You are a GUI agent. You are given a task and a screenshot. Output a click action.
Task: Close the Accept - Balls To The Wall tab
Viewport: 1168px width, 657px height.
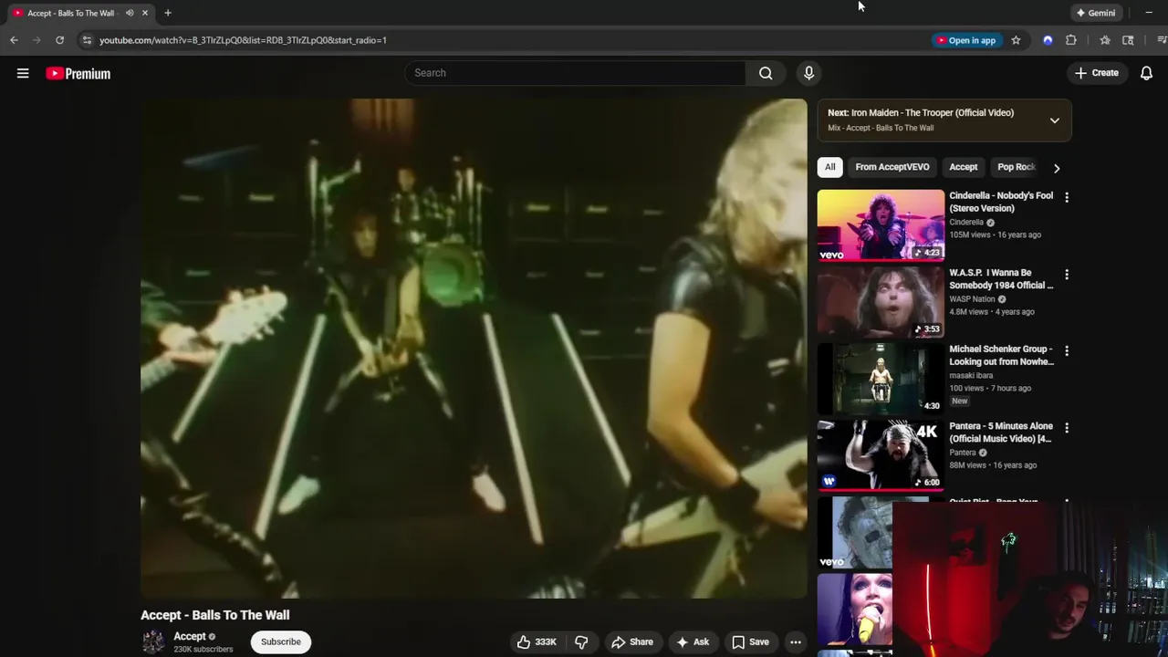pos(144,13)
